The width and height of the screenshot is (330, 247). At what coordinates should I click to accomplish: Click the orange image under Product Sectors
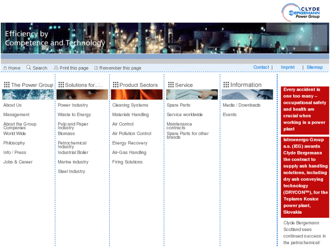137,94
